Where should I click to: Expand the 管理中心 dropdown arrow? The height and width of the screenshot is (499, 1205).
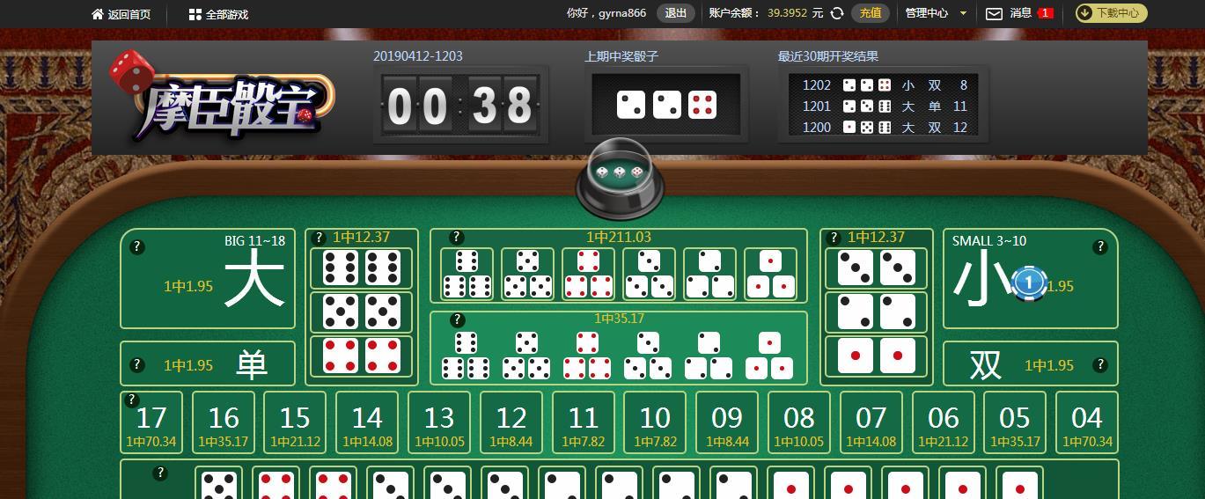coord(963,13)
